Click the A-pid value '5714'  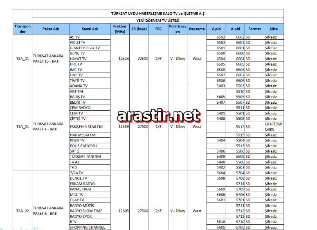(x=240, y=184)
